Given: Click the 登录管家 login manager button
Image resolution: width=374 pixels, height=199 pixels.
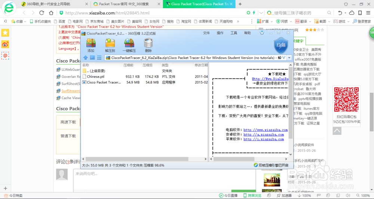Looking at the screenshot, I should click(x=362, y=21).
